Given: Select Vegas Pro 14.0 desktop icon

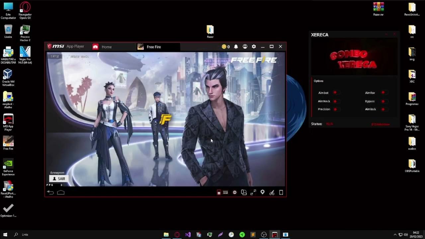Looking at the screenshot, I should pyautogui.click(x=25, y=55).
